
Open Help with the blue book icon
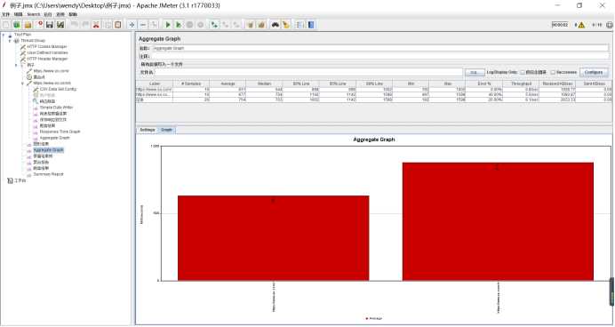coord(311,25)
